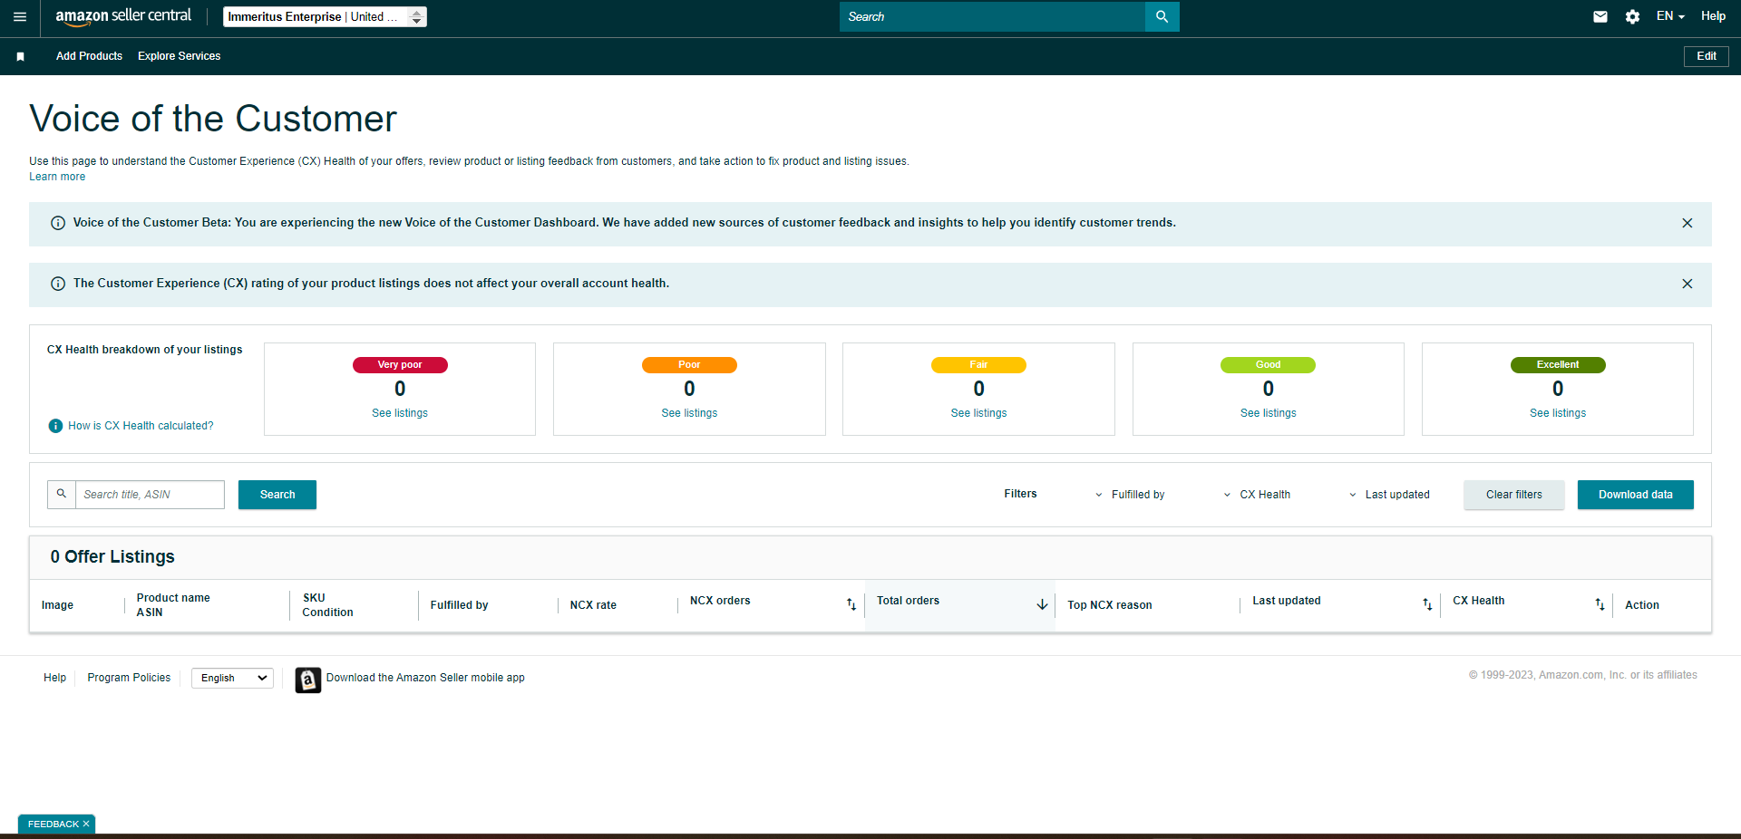Sort by NCX orders arrows icon

point(851,604)
